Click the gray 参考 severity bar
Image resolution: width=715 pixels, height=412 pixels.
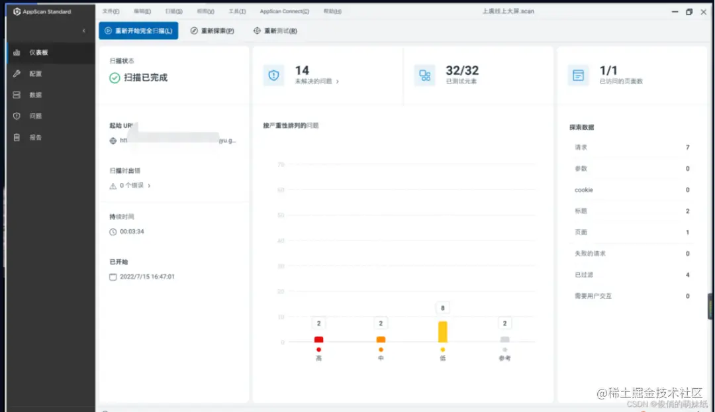[504, 339]
